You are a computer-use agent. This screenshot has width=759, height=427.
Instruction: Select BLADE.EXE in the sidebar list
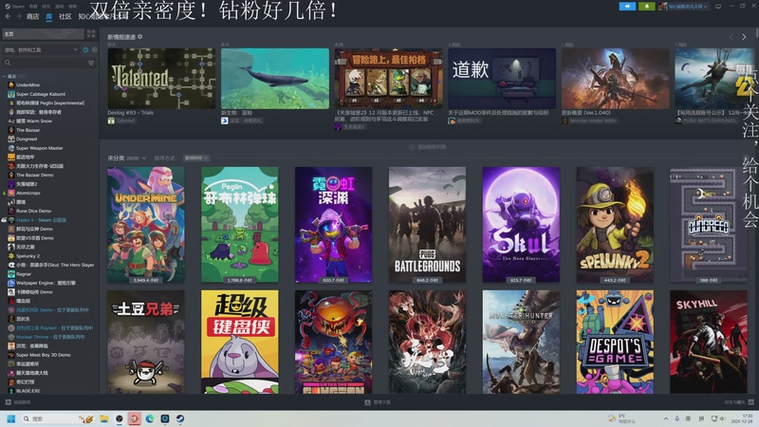coord(28,391)
